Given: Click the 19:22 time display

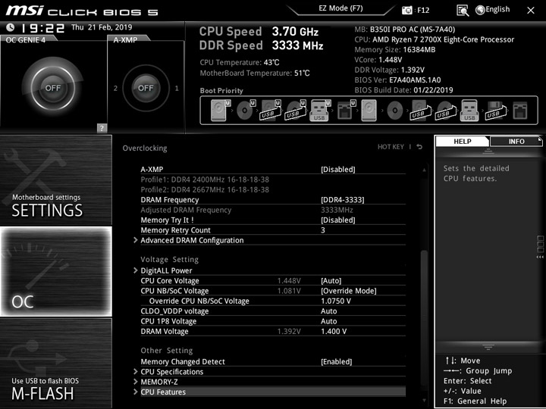Looking at the screenshot, I should 42,28.
